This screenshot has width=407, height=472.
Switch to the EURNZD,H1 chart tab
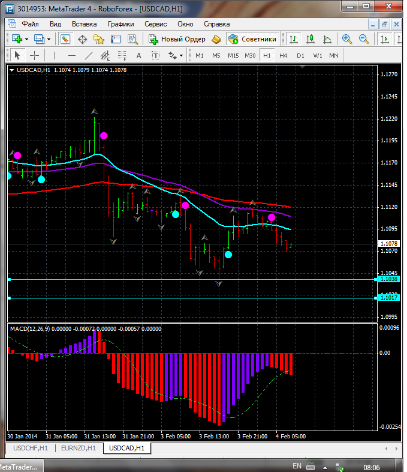pos(79,448)
